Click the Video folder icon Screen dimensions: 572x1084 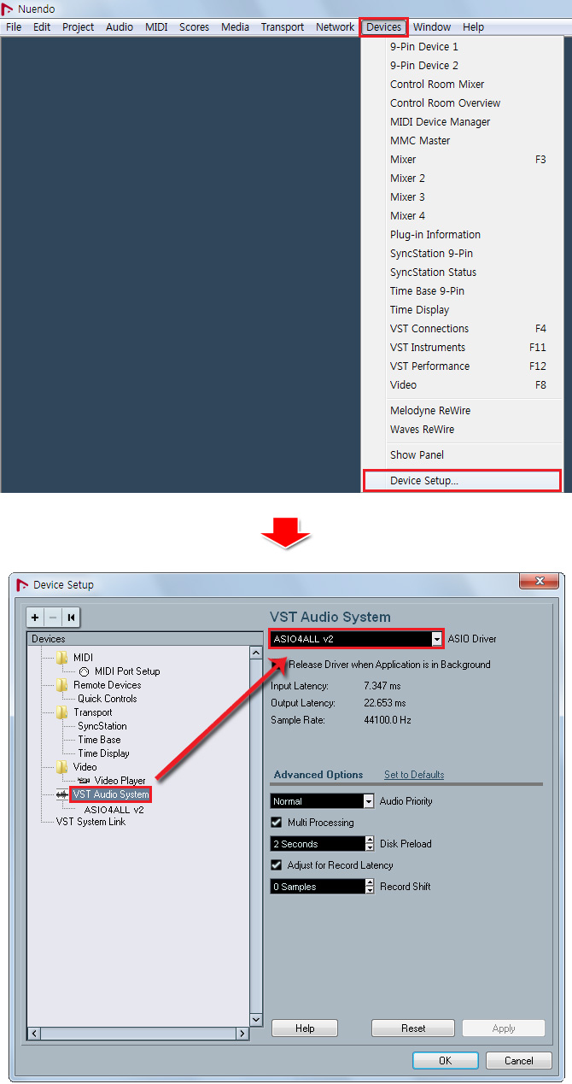pyautogui.click(x=61, y=767)
